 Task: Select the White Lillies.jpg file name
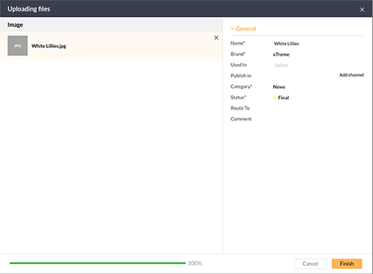(48, 46)
